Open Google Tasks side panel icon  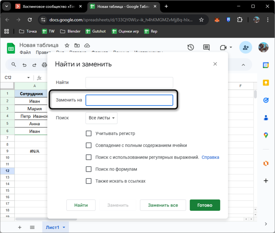pos(266,100)
